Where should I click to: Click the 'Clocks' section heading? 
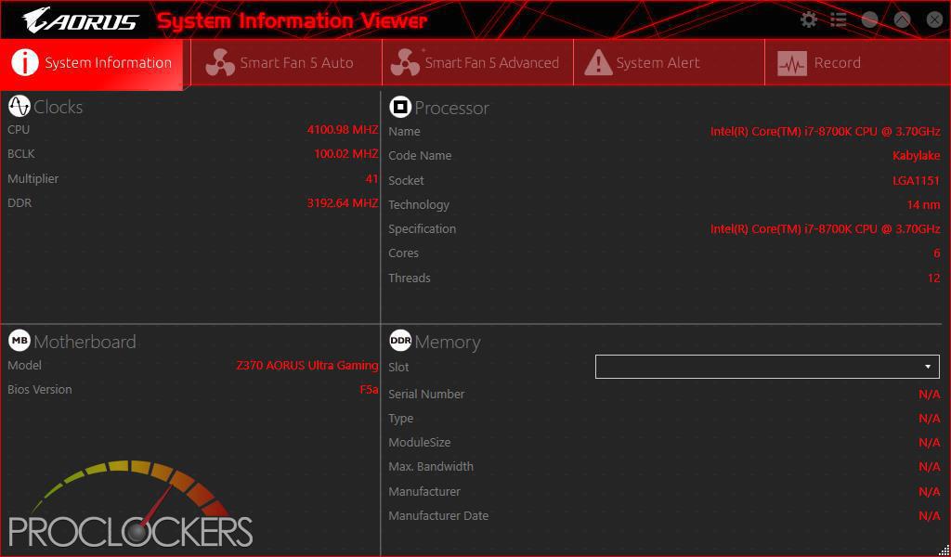point(59,108)
